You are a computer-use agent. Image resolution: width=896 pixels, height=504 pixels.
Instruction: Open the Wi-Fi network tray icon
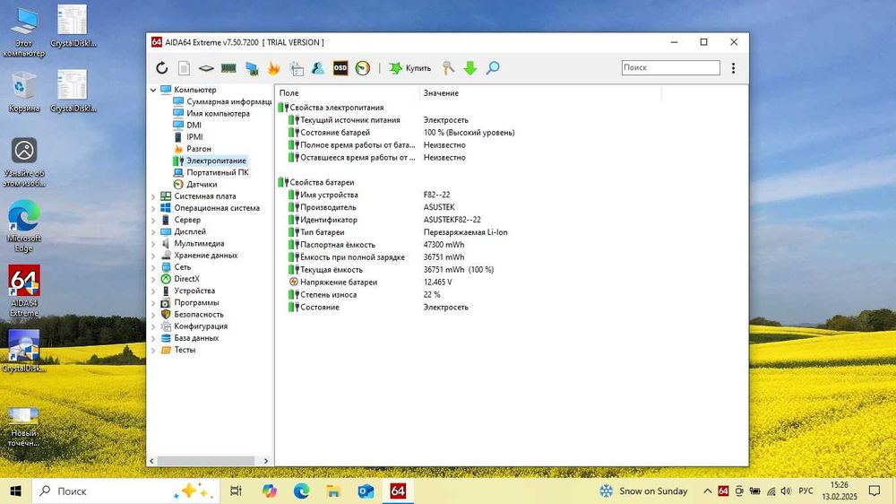point(771,491)
